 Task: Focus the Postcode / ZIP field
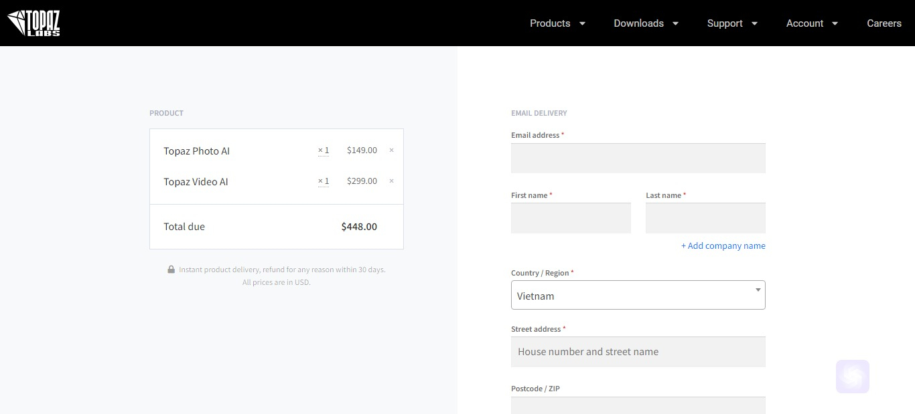click(x=638, y=405)
